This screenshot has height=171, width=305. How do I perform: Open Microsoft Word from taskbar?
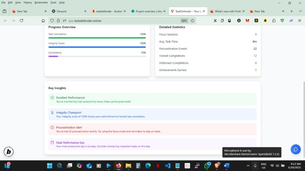227,166
